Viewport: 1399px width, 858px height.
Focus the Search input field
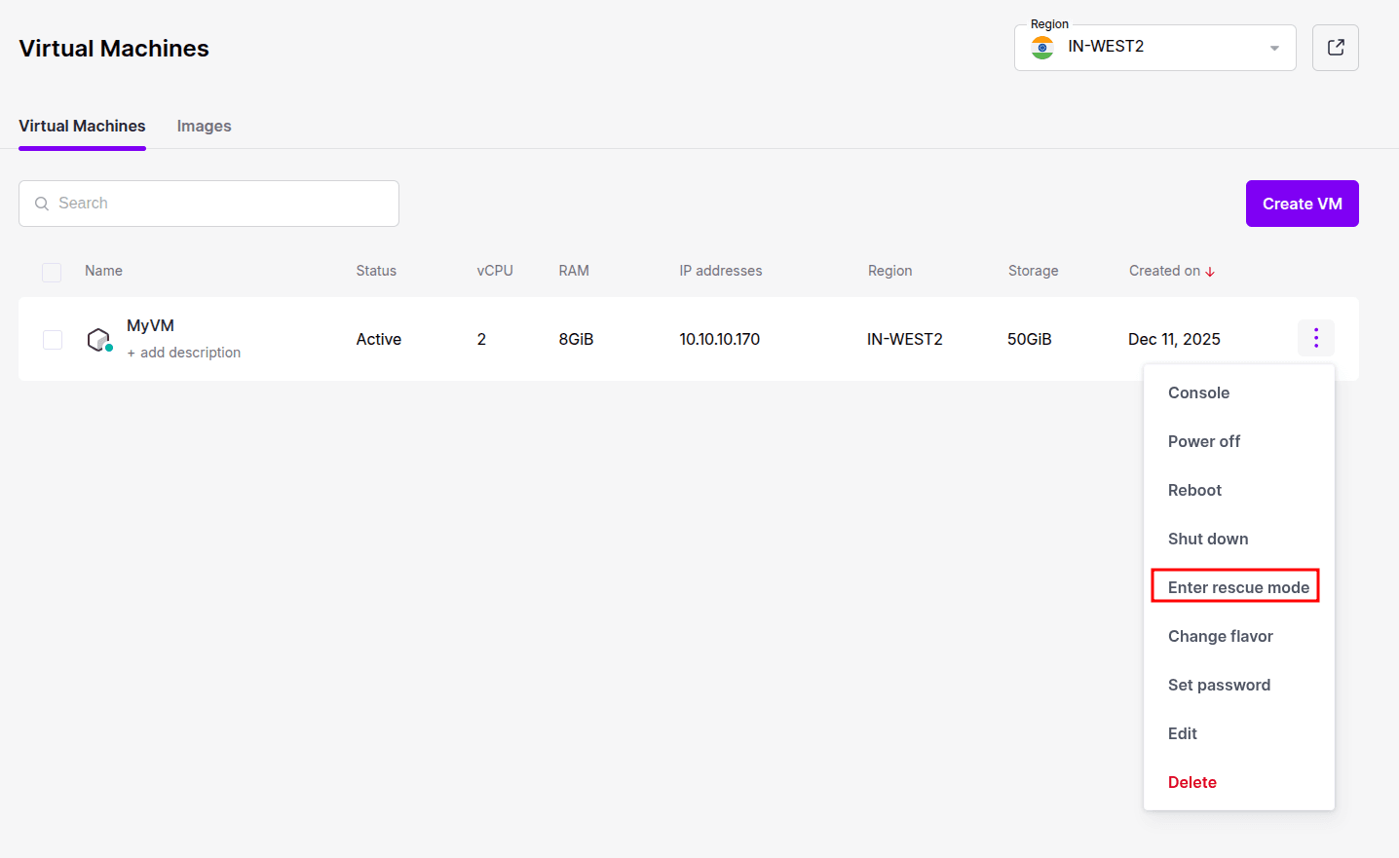208,204
